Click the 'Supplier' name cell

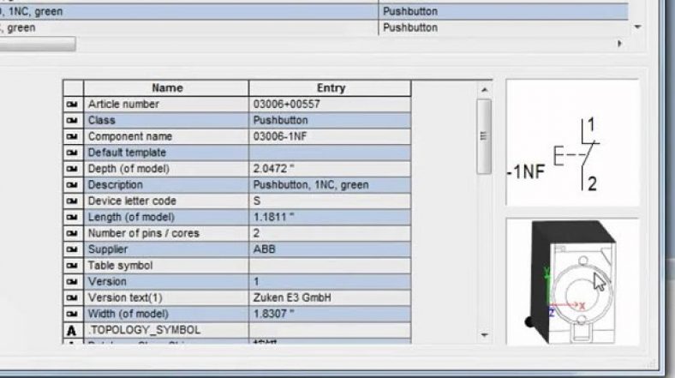coord(166,249)
